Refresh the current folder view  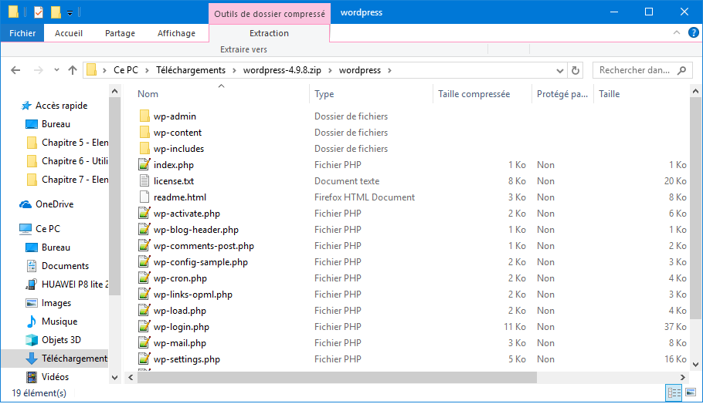pyautogui.click(x=576, y=70)
